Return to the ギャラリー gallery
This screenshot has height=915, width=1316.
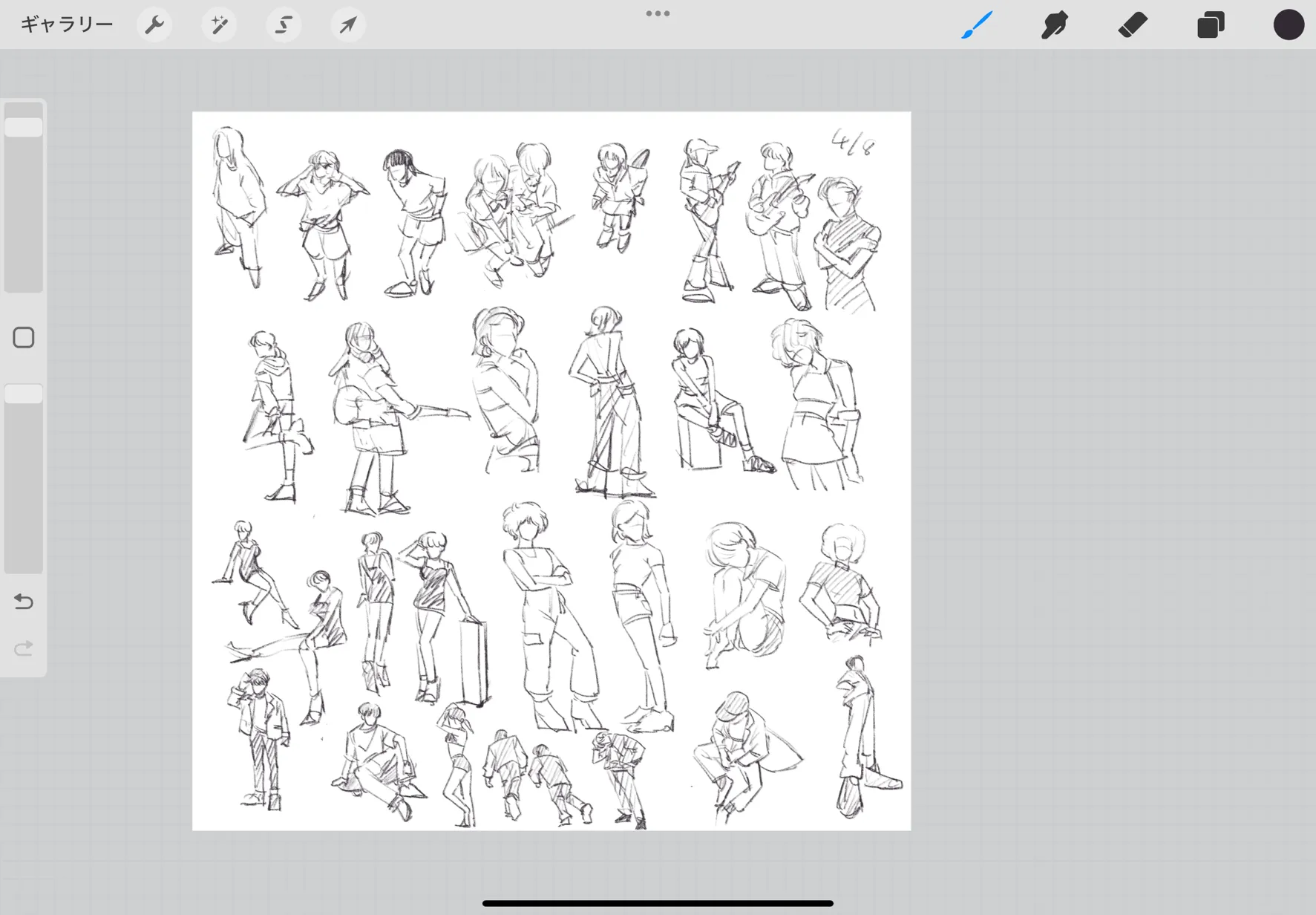pos(67,25)
